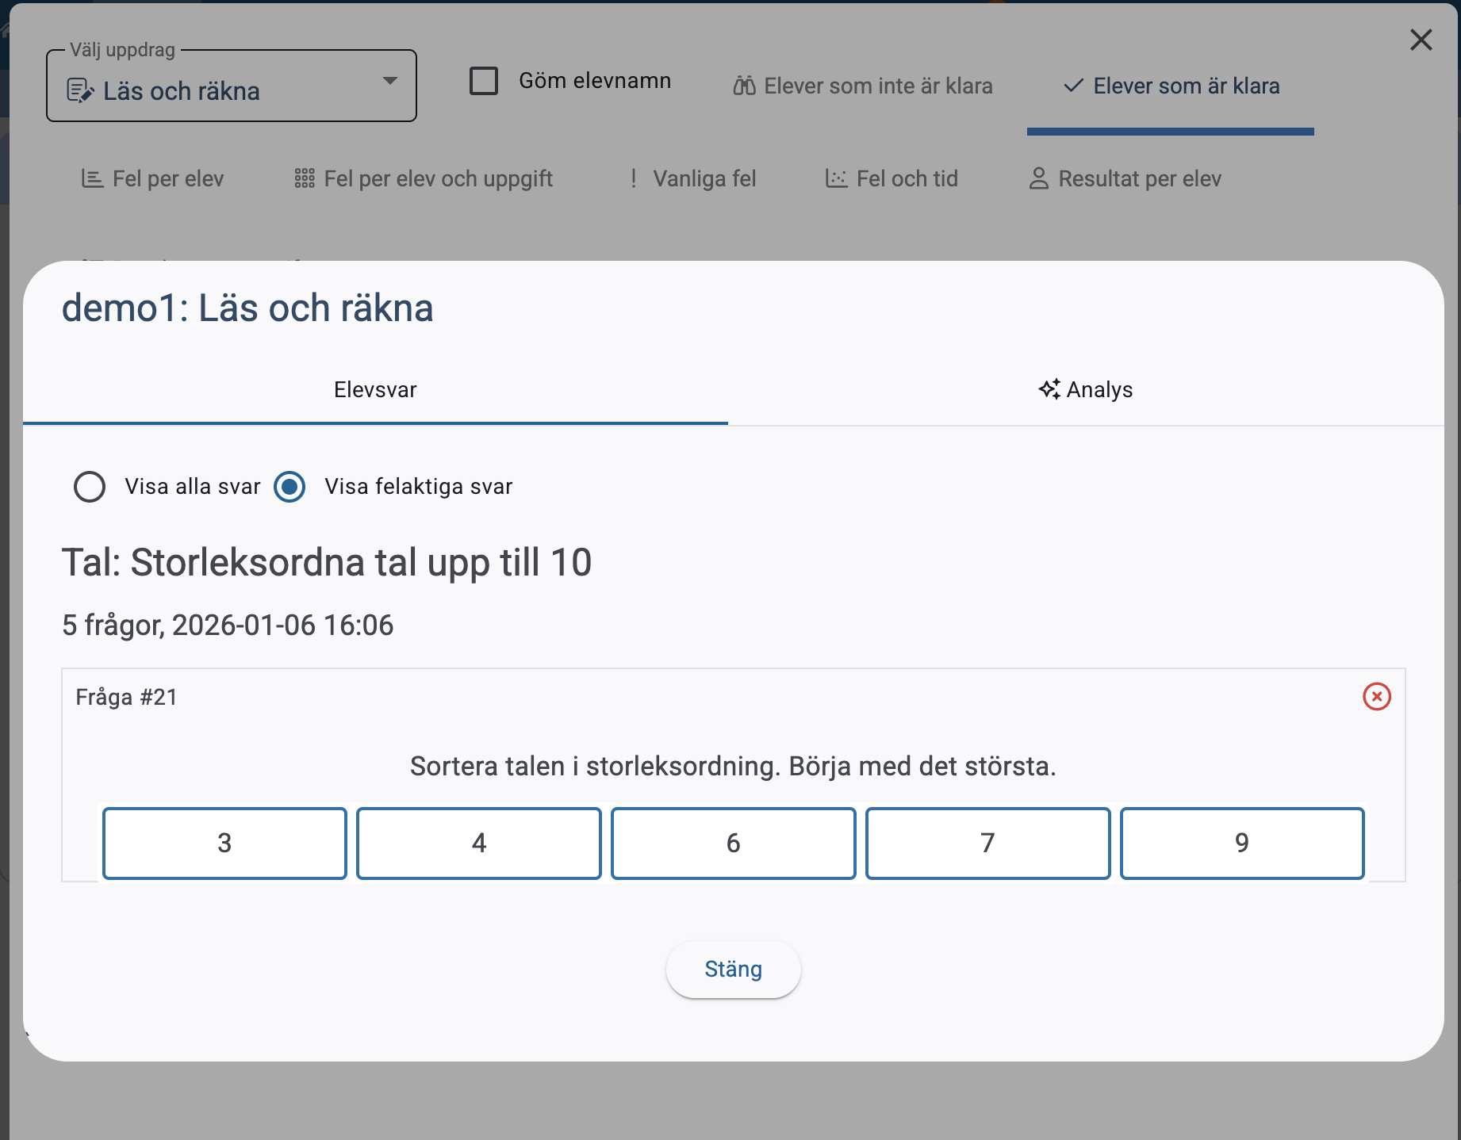Click the dropdown arrow next to Läs och räkna
The width and height of the screenshot is (1461, 1140).
click(x=389, y=81)
